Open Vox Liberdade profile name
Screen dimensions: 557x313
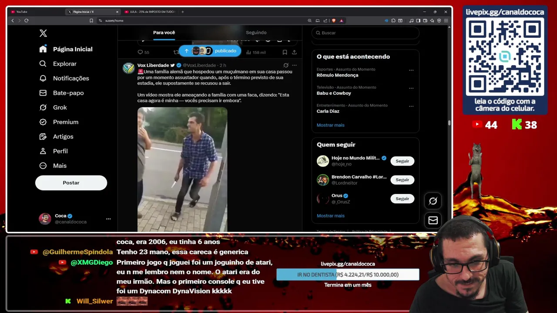click(153, 65)
